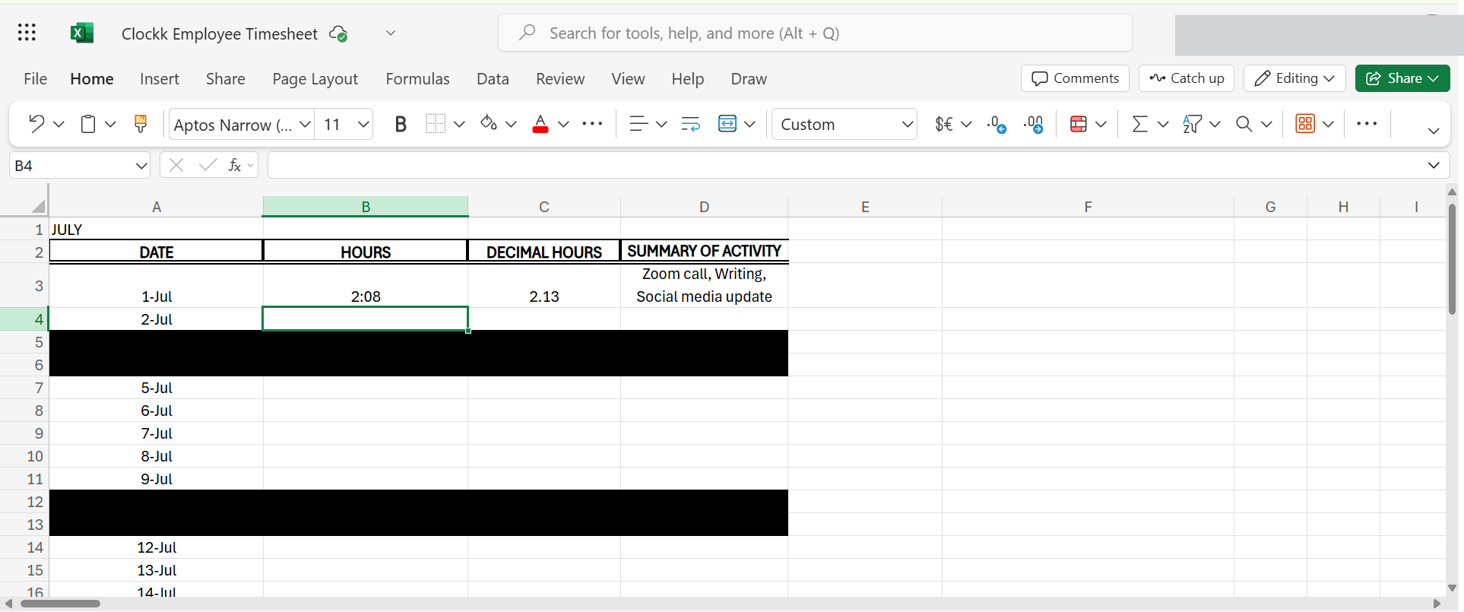Viewport: 1464px width, 612px height.
Task: Expand the formula bar chevron
Action: click(x=1434, y=165)
